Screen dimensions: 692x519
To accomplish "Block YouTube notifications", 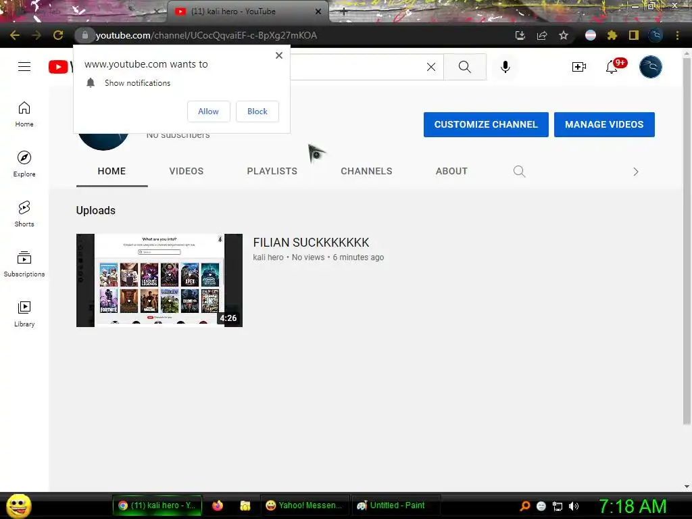I will [257, 112].
